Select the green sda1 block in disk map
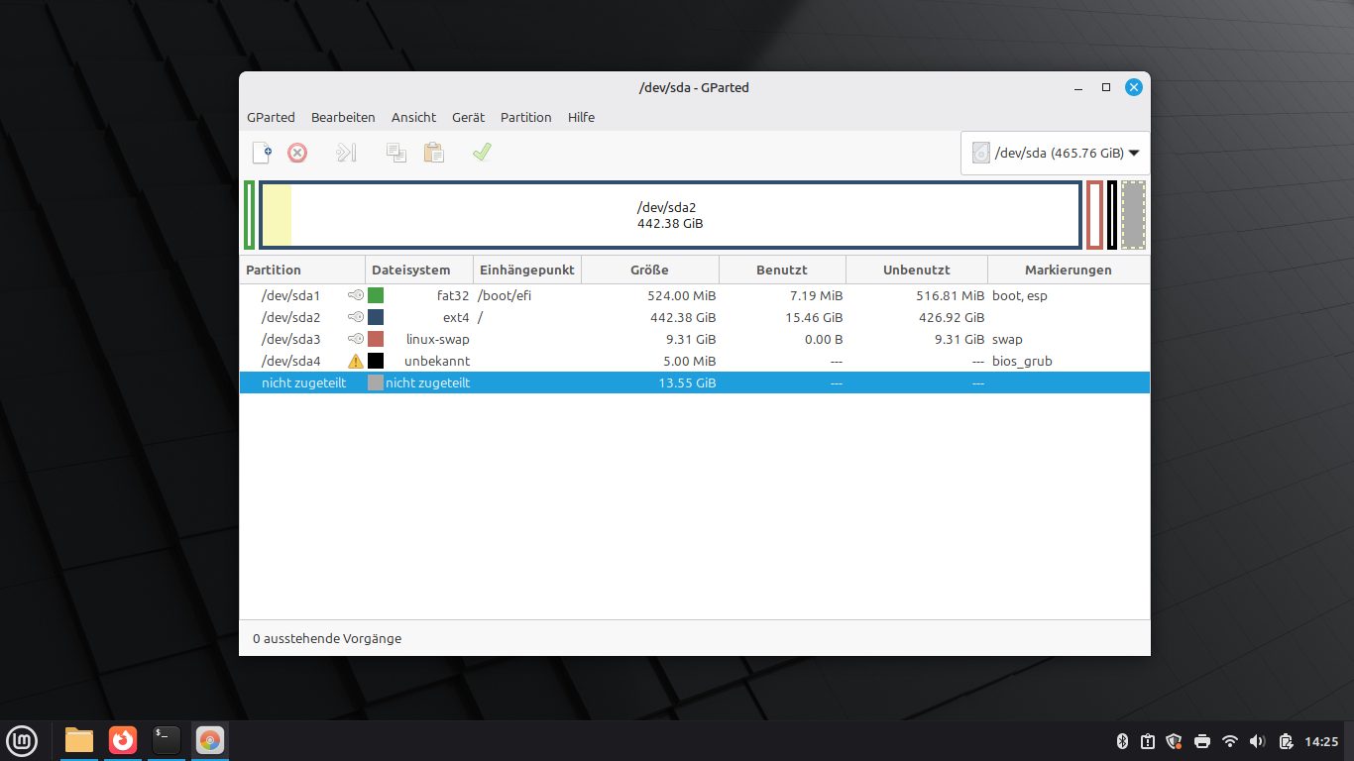1354x761 pixels. [250, 215]
